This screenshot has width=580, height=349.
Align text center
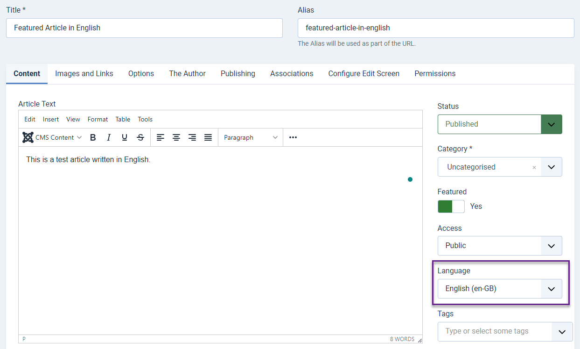coord(176,137)
